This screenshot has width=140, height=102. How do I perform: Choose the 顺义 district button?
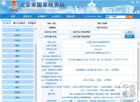(18, 56)
